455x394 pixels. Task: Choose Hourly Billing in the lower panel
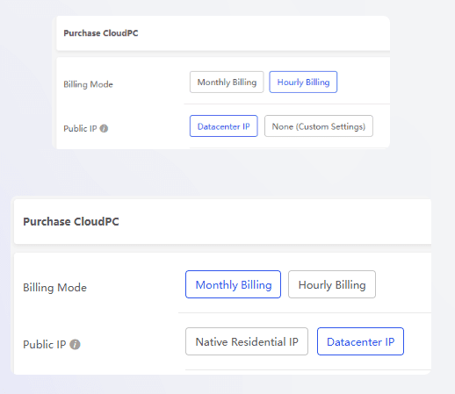click(332, 284)
